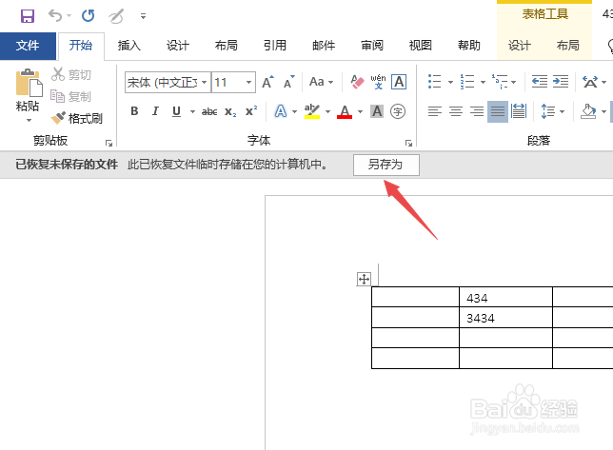Click the 剪切 (Cut) button
Image resolution: width=613 pixels, height=450 pixels.
point(71,74)
